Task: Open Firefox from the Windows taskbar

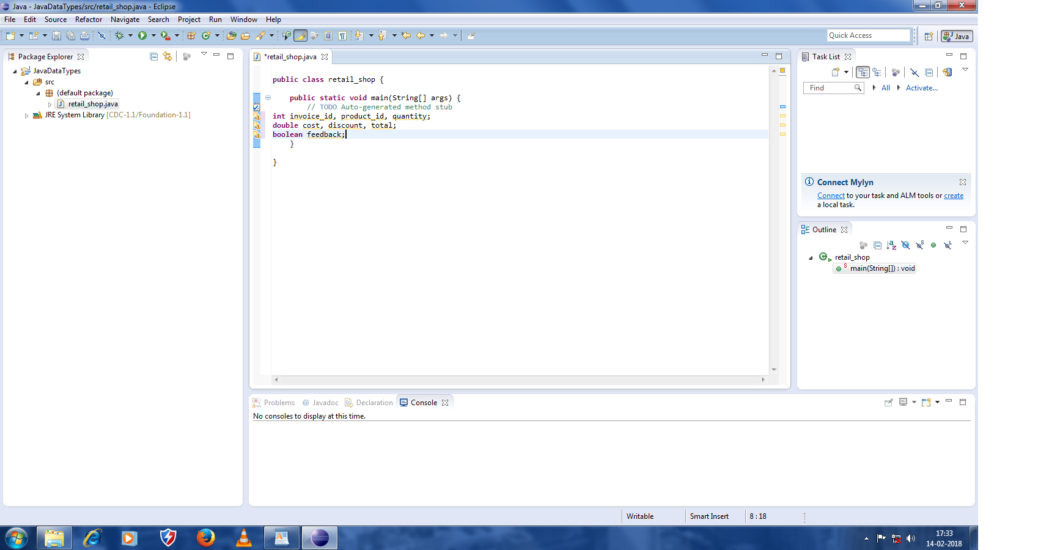Action: click(x=206, y=538)
